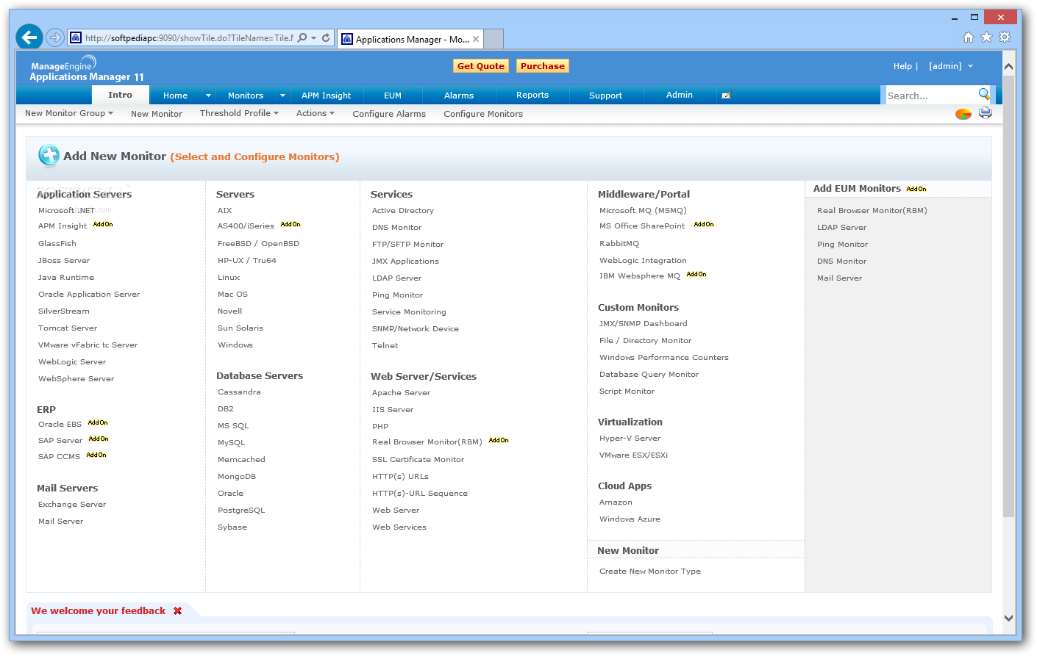Go to the Reports tab
The width and height of the screenshot is (1037, 656).
pyautogui.click(x=532, y=95)
